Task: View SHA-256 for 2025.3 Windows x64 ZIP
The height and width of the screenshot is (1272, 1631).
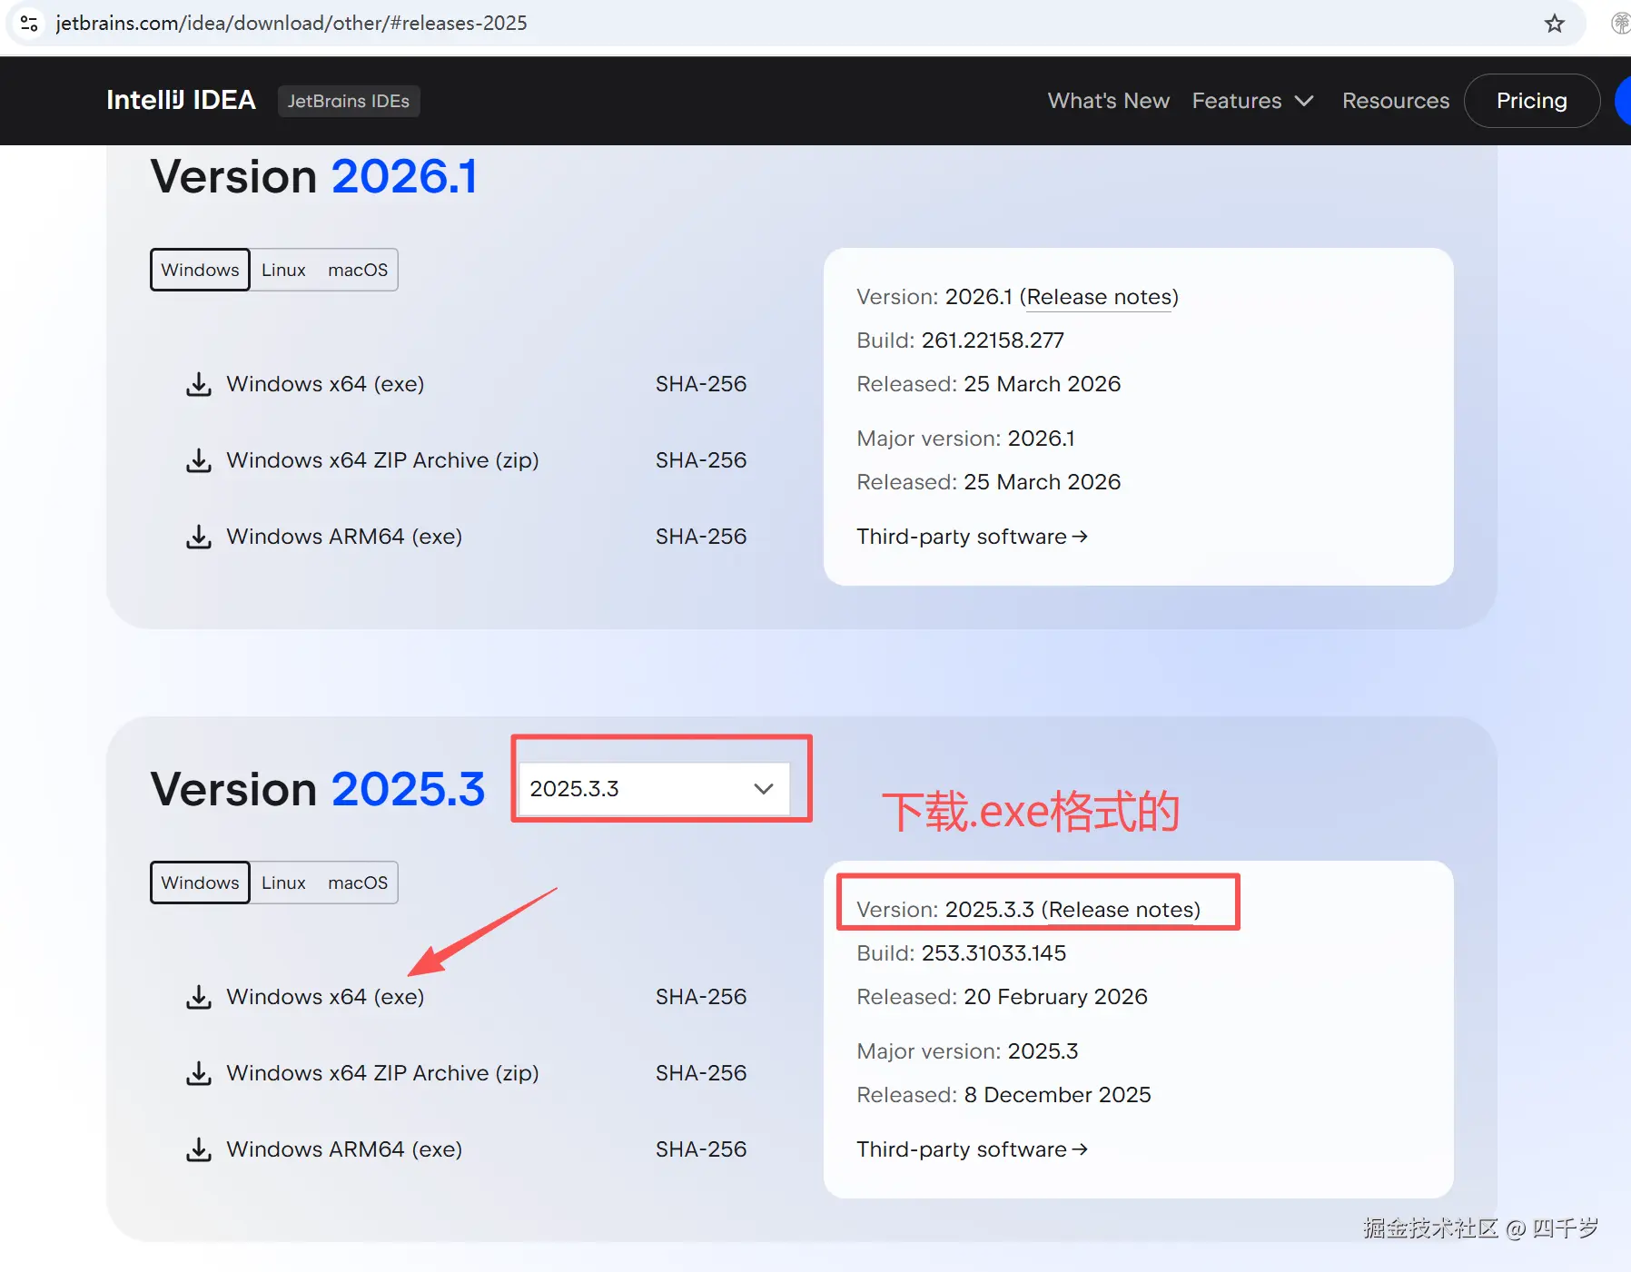Action: [701, 1073]
